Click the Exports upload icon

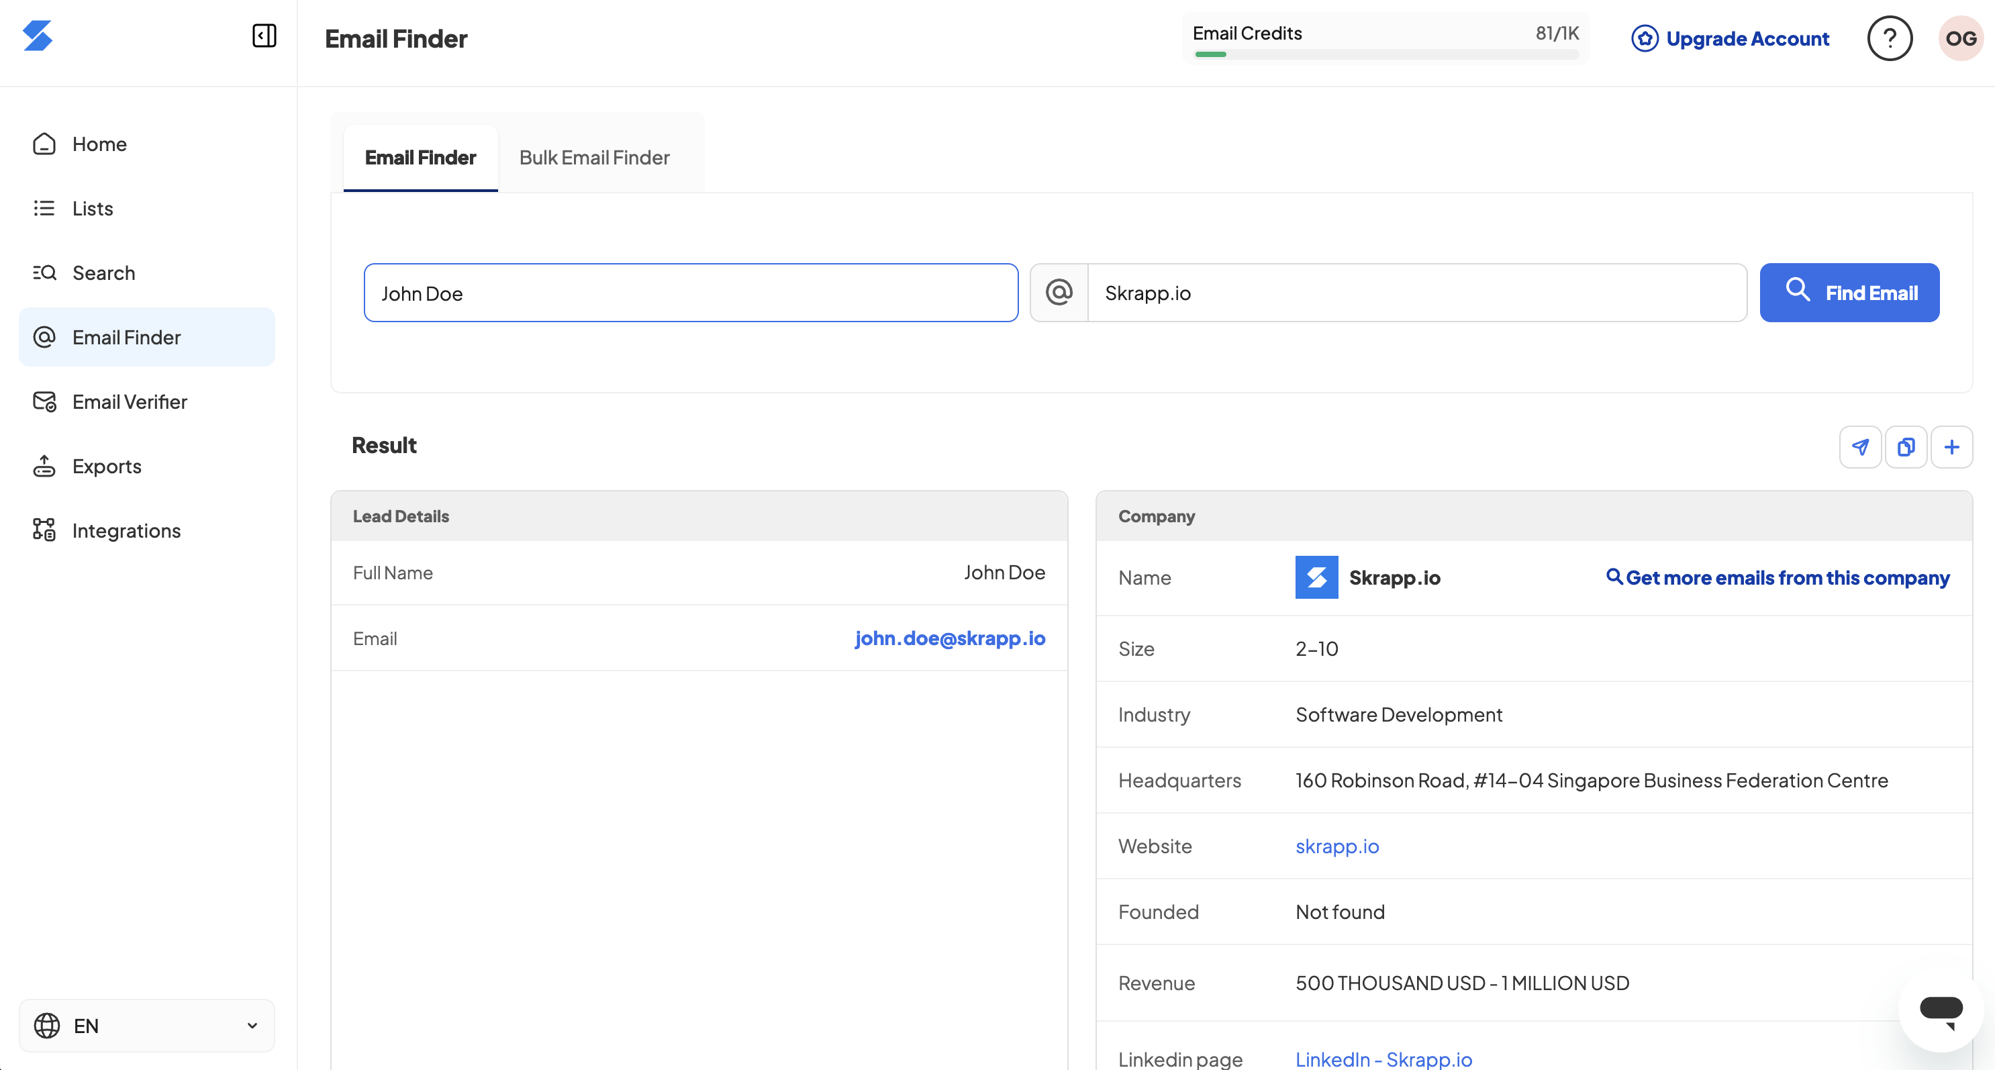click(x=44, y=466)
